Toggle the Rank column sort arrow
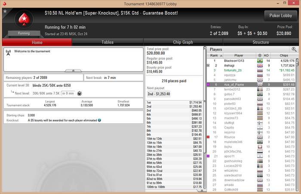The image size is (301, 194). pos(221,56)
